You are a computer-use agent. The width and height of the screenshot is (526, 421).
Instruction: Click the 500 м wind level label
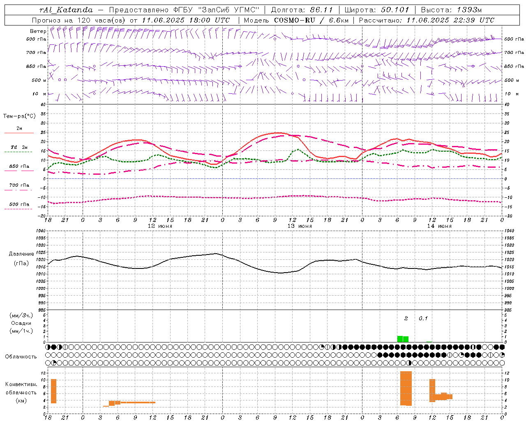coord(39,80)
